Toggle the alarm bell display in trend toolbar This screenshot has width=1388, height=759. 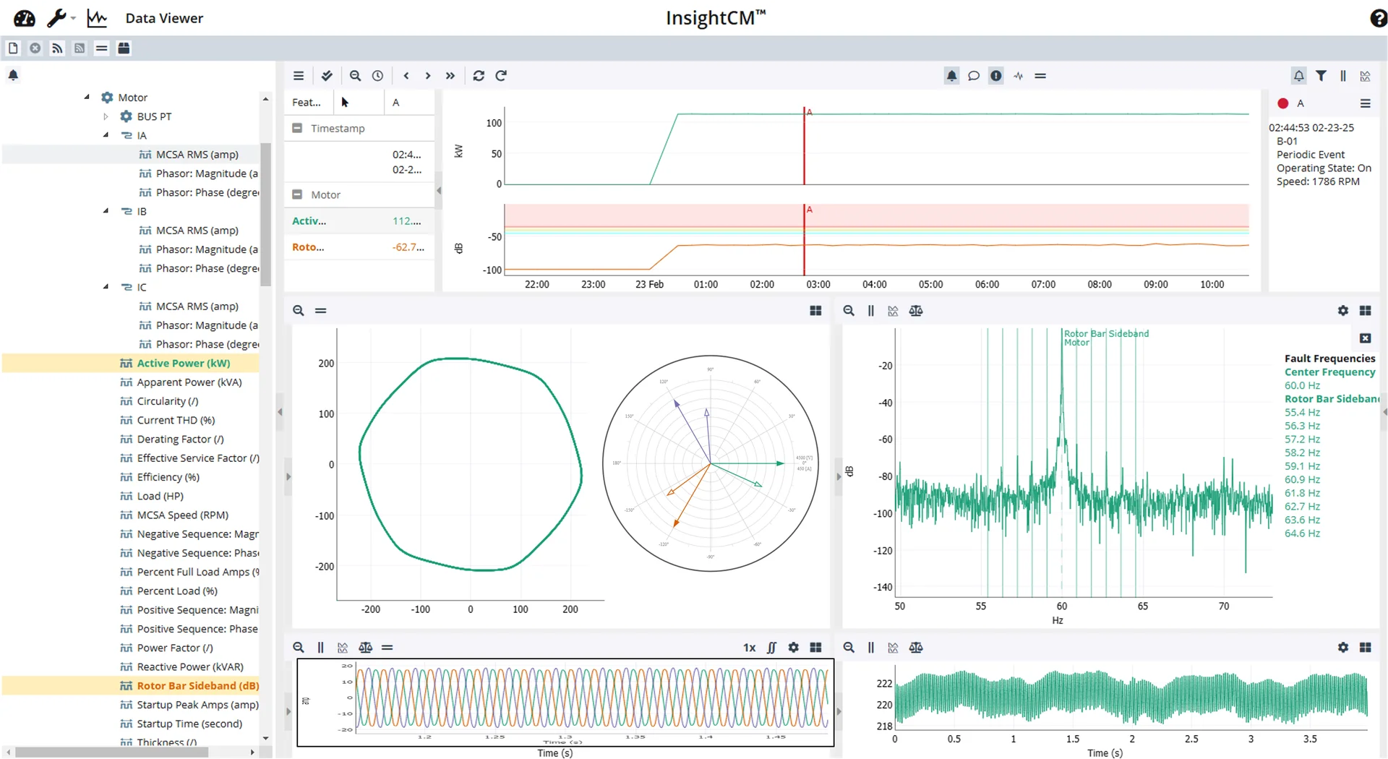coord(951,76)
